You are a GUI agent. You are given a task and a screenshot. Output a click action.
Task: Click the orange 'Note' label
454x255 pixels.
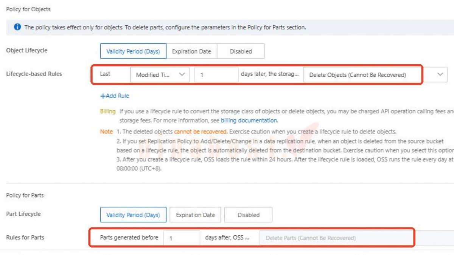point(106,132)
